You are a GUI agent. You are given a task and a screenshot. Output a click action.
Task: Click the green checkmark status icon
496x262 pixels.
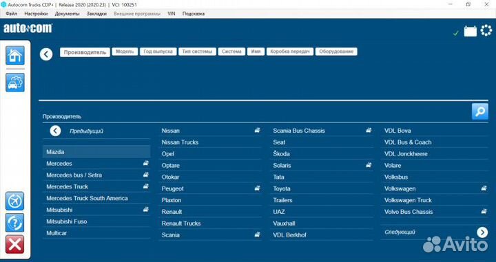click(x=456, y=33)
